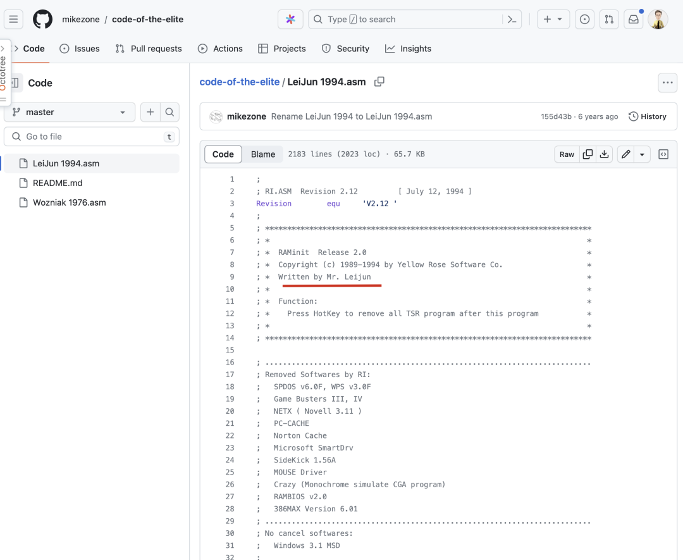
Task: View the file commit History
Action: 648,116
